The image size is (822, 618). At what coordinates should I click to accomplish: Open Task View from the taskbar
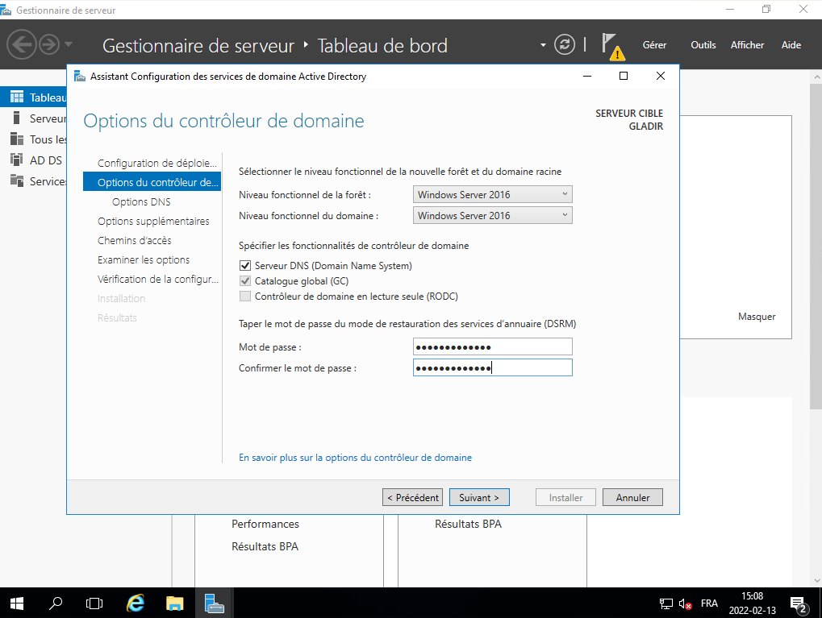pos(94,603)
